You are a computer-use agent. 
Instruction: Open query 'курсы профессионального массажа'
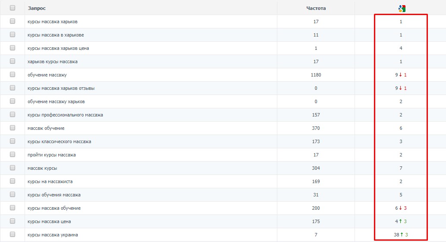click(65, 115)
